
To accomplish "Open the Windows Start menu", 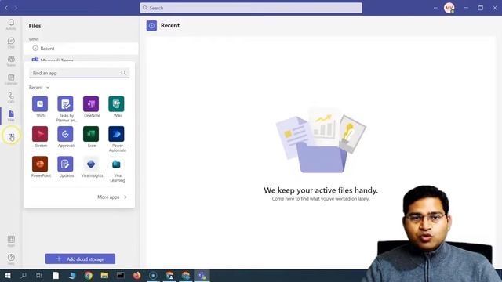I will [x=8, y=276].
